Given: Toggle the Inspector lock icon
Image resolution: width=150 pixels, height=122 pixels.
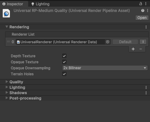Looking at the screenshot, I should 141,4.
